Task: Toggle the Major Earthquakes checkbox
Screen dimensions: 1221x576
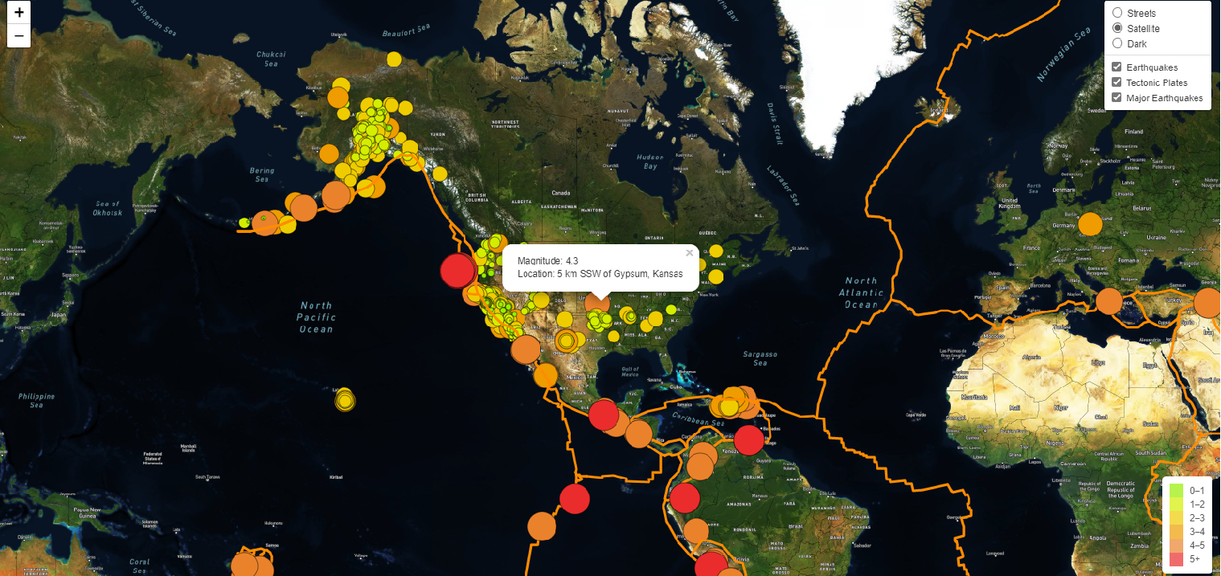Action: [1116, 97]
